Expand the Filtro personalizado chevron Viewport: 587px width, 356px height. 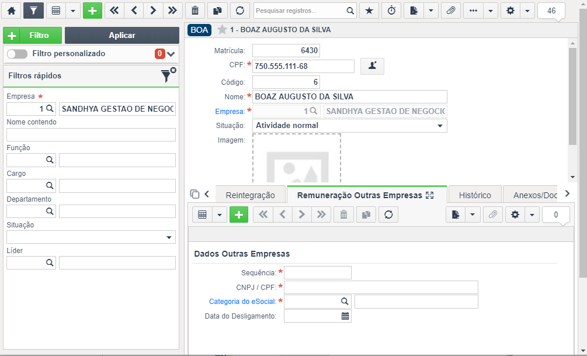[171, 54]
